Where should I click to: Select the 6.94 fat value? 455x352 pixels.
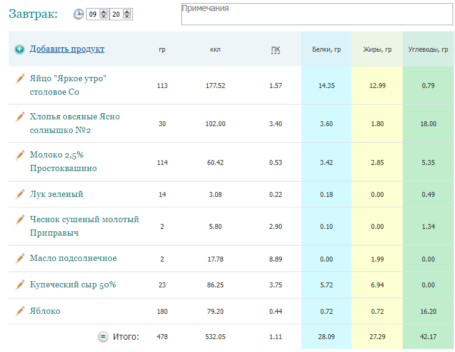pyautogui.click(x=378, y=285)
